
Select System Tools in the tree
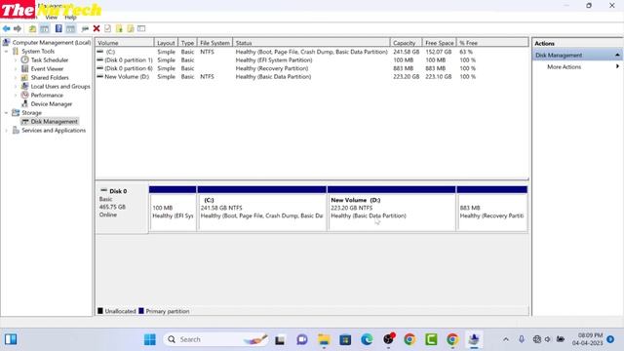[38, 51]
